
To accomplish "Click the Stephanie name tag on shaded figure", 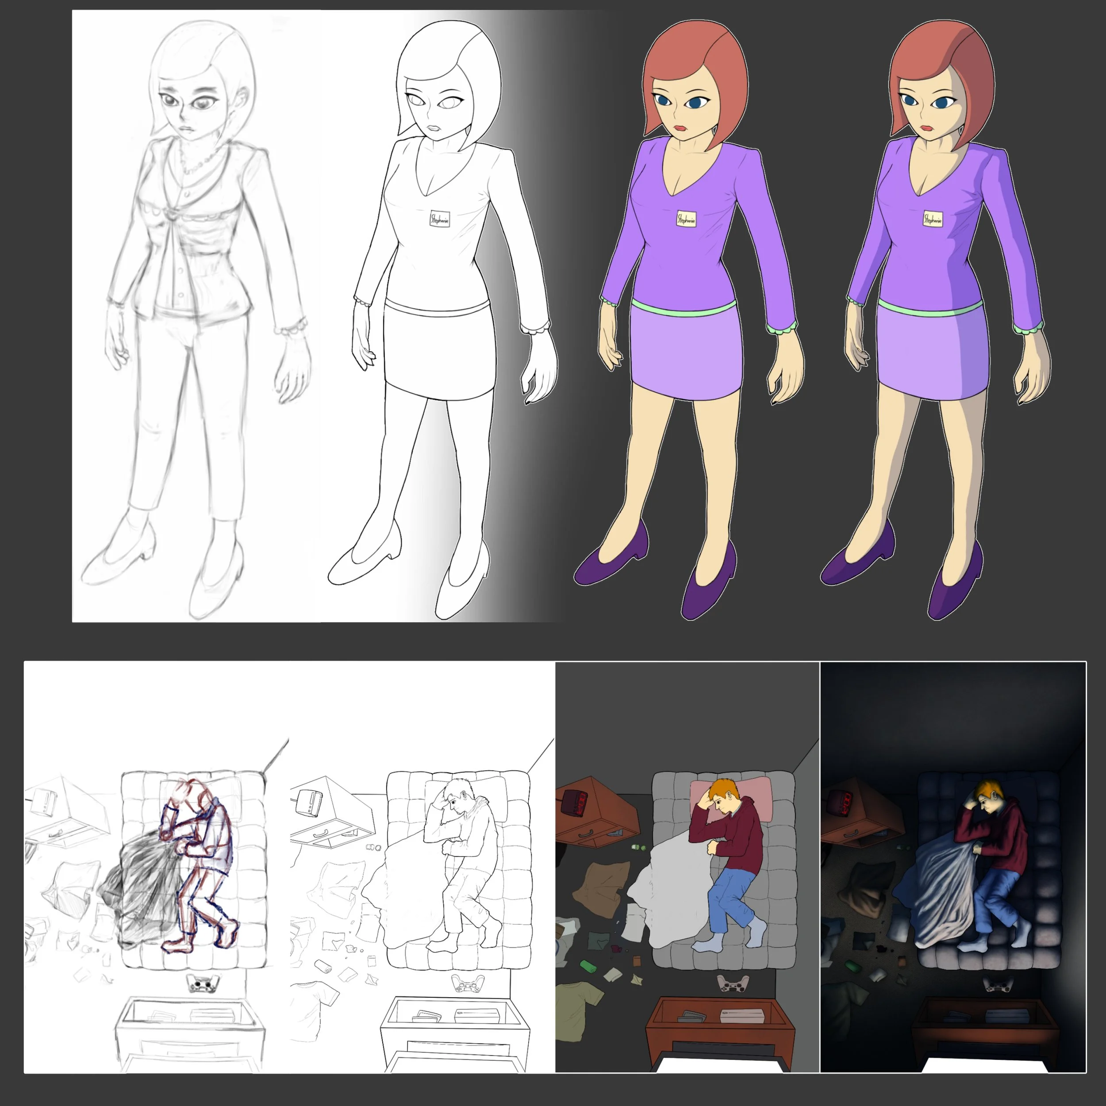I will tap(933, 219).
